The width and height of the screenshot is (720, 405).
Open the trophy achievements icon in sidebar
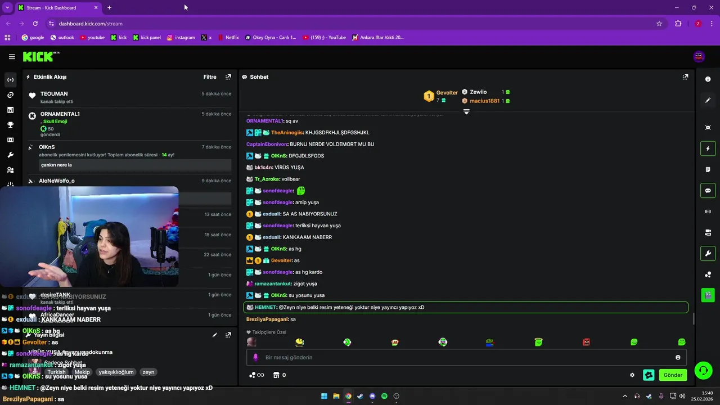[10, 125]
